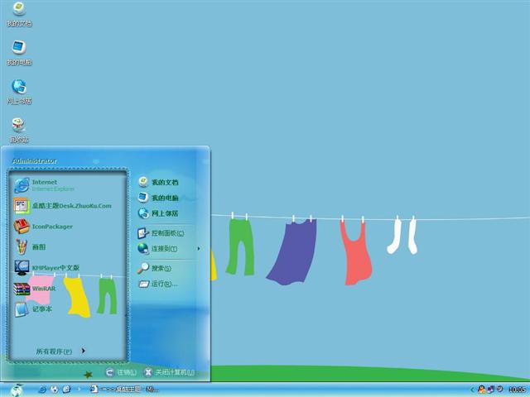Screen dimensions: 530x397
Task: Open WinRAR from Start menu
Action: pyautogui.click(x=68, y=289)
